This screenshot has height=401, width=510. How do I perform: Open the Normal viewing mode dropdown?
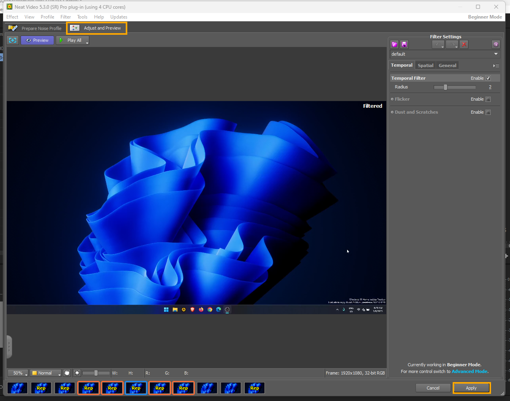46,373
